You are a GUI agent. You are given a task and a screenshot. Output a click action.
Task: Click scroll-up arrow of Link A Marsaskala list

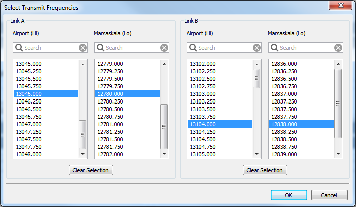coord(164,64)
